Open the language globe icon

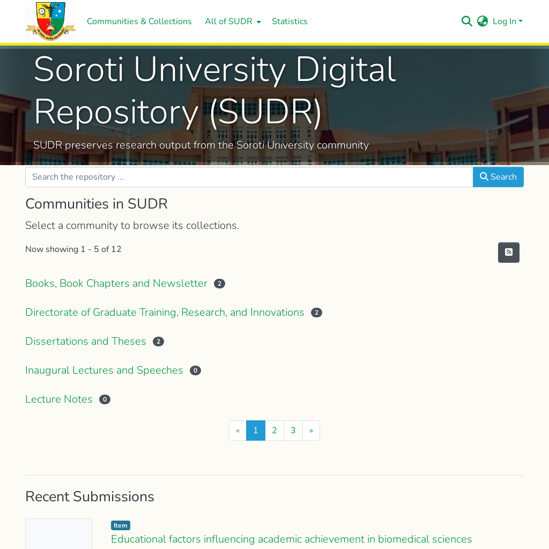pos(483,21)
